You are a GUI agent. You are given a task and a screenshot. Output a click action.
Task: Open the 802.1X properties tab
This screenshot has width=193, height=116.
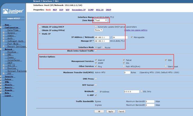click(x=100, y=10)
